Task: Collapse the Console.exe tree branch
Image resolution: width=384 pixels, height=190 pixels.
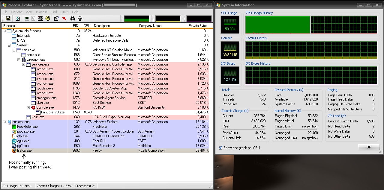Action: [28, 107]
